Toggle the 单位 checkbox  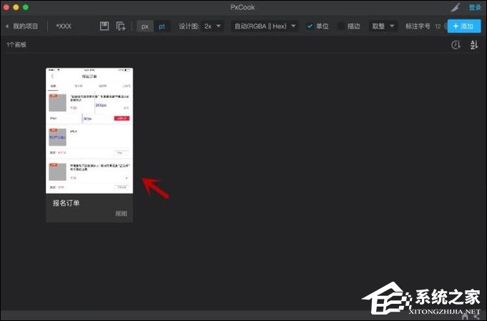310,26
